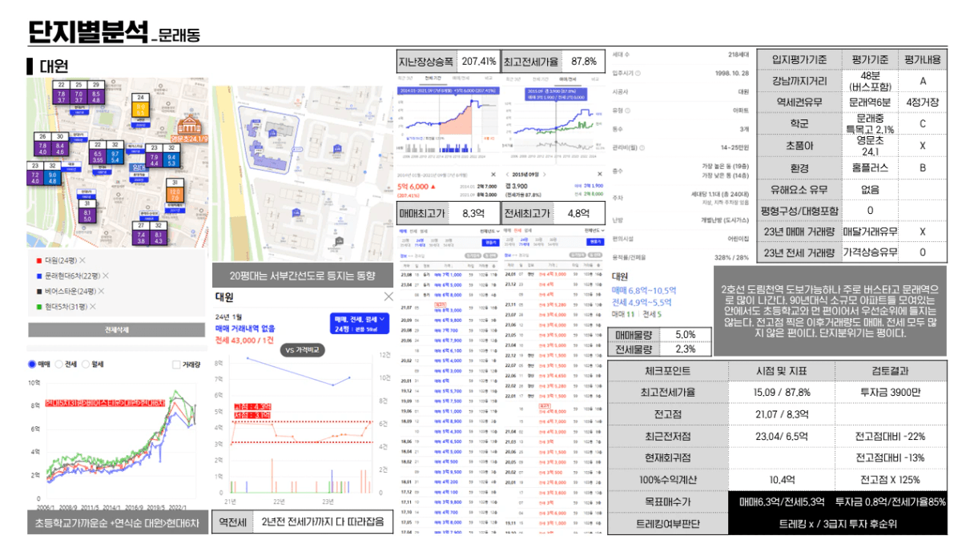Screen dimensions: 974x548
Task: Remove 문래현대6차(22평) from the comparison list
Action: tap(105, 276)
